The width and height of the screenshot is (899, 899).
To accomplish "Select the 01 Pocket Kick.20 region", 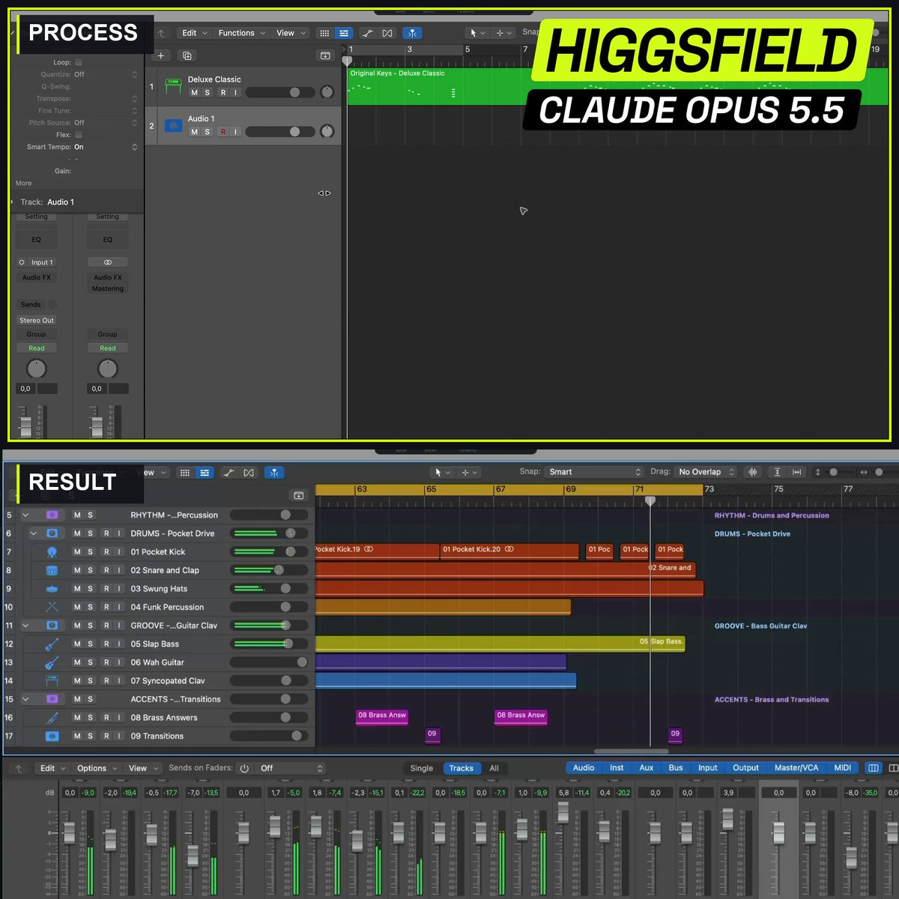I will coord(509,551).
